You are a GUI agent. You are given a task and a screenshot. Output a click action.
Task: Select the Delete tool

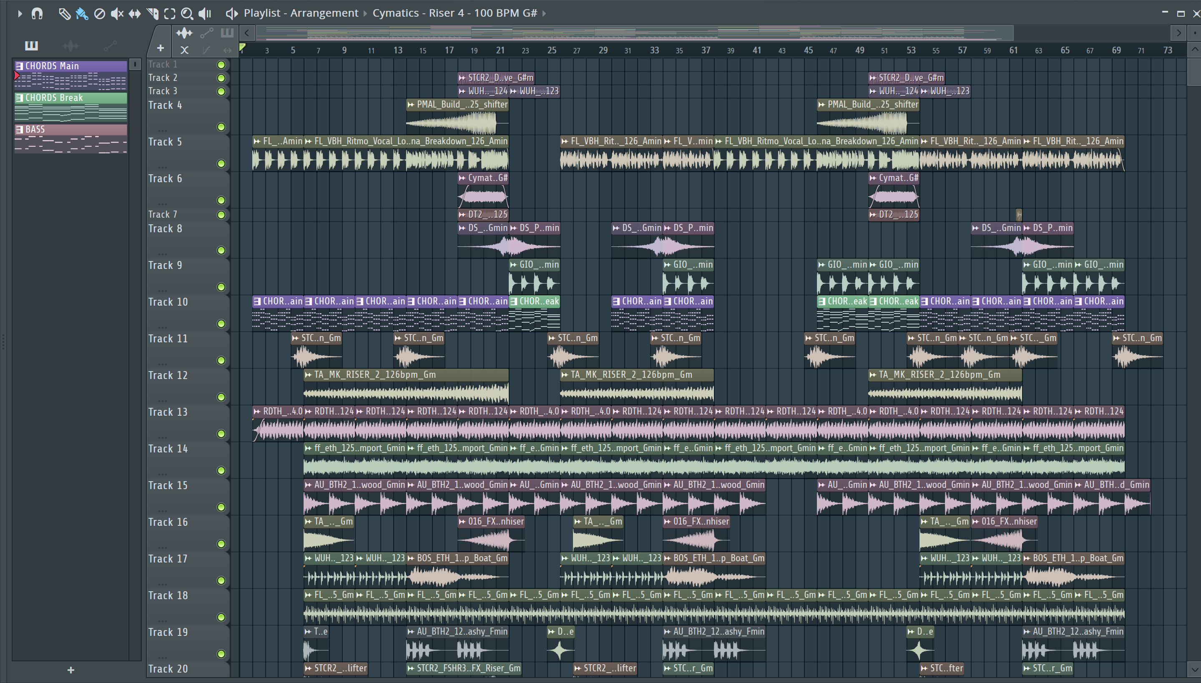pos(99,14)
